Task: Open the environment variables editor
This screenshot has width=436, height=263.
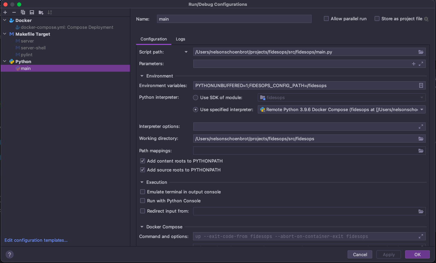Action: point(421,85)
